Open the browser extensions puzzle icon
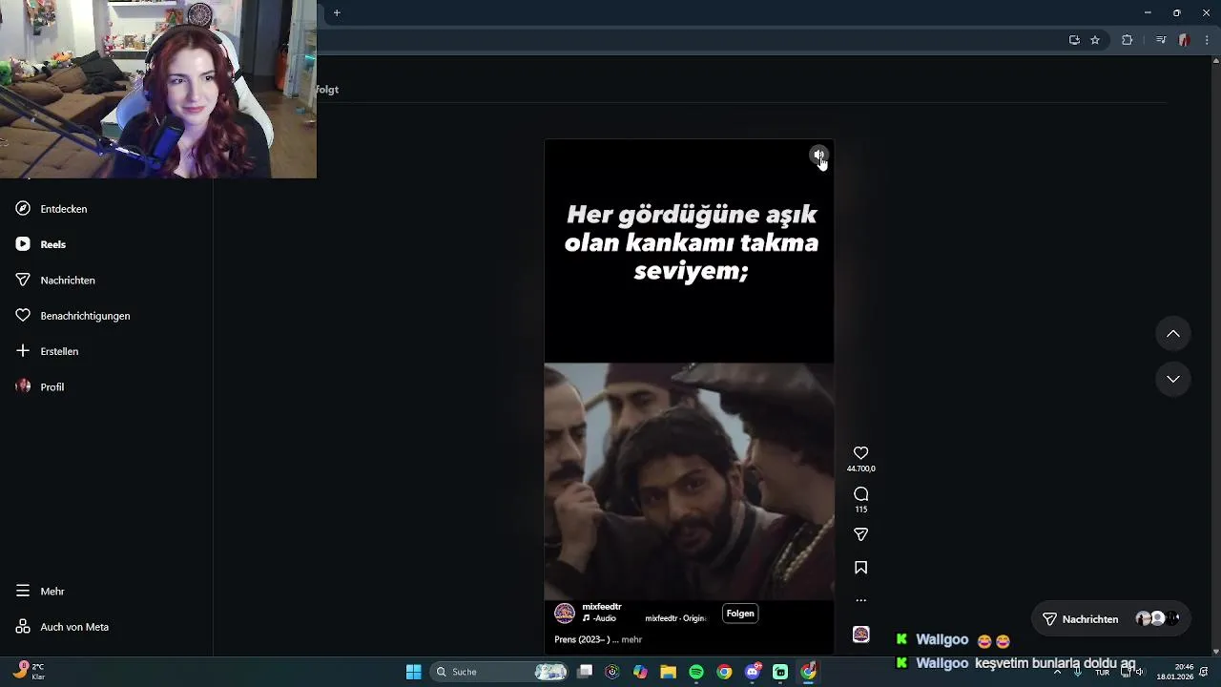 point(1127,40)
